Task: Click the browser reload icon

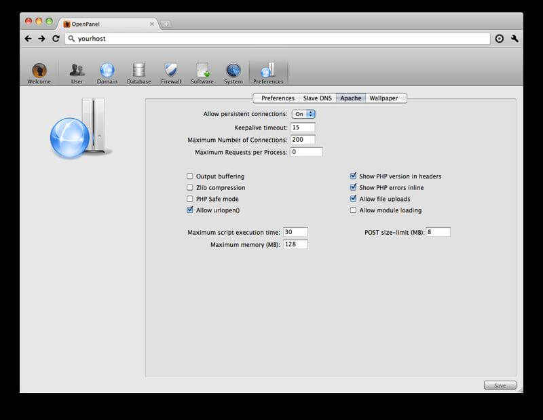Action: pos(56,39)
